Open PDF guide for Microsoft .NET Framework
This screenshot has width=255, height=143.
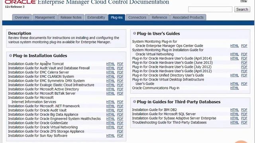[x=120, y=106]
